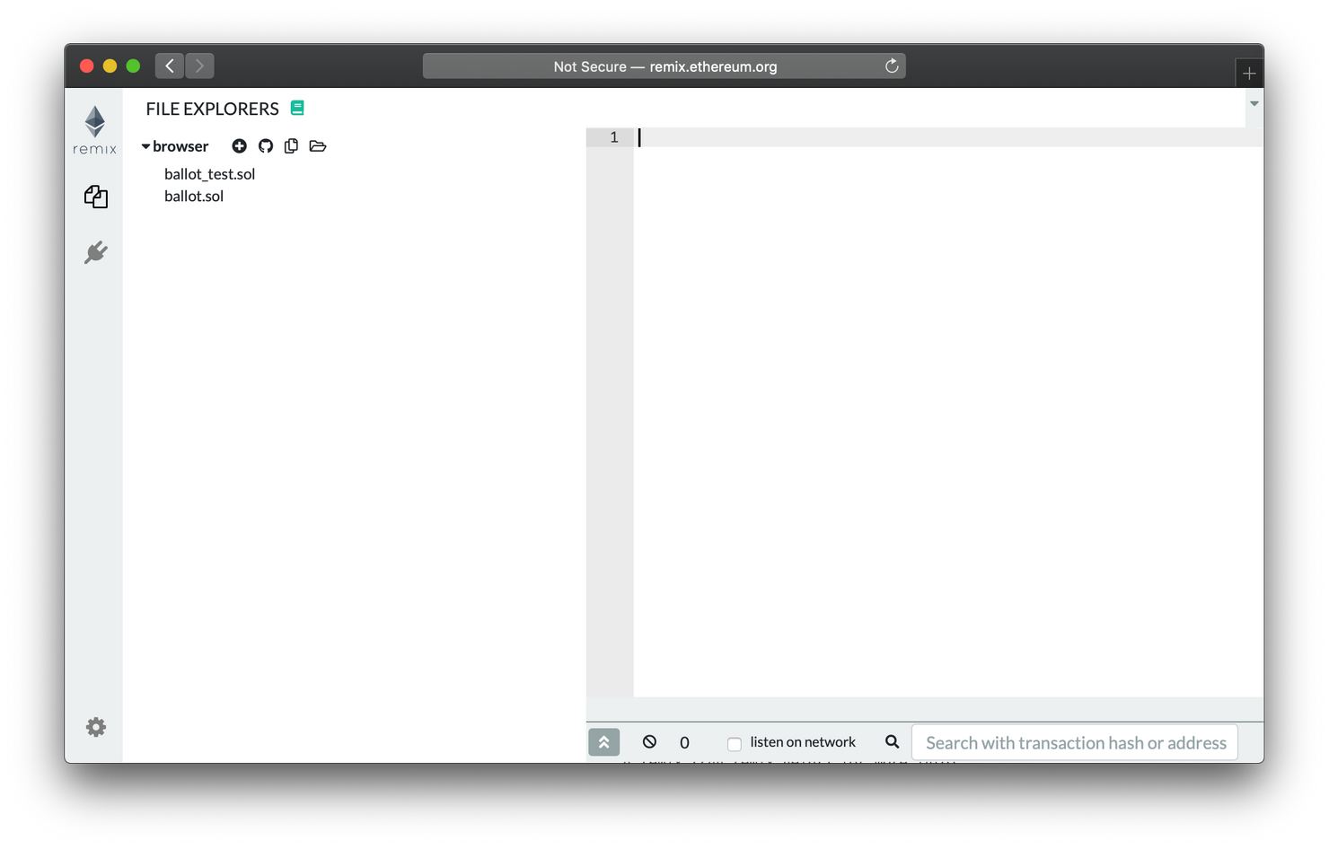This screenshot has height=849, width=1329.
Task: Open the File Explorers sidebar icon
Action: point(96,197)
